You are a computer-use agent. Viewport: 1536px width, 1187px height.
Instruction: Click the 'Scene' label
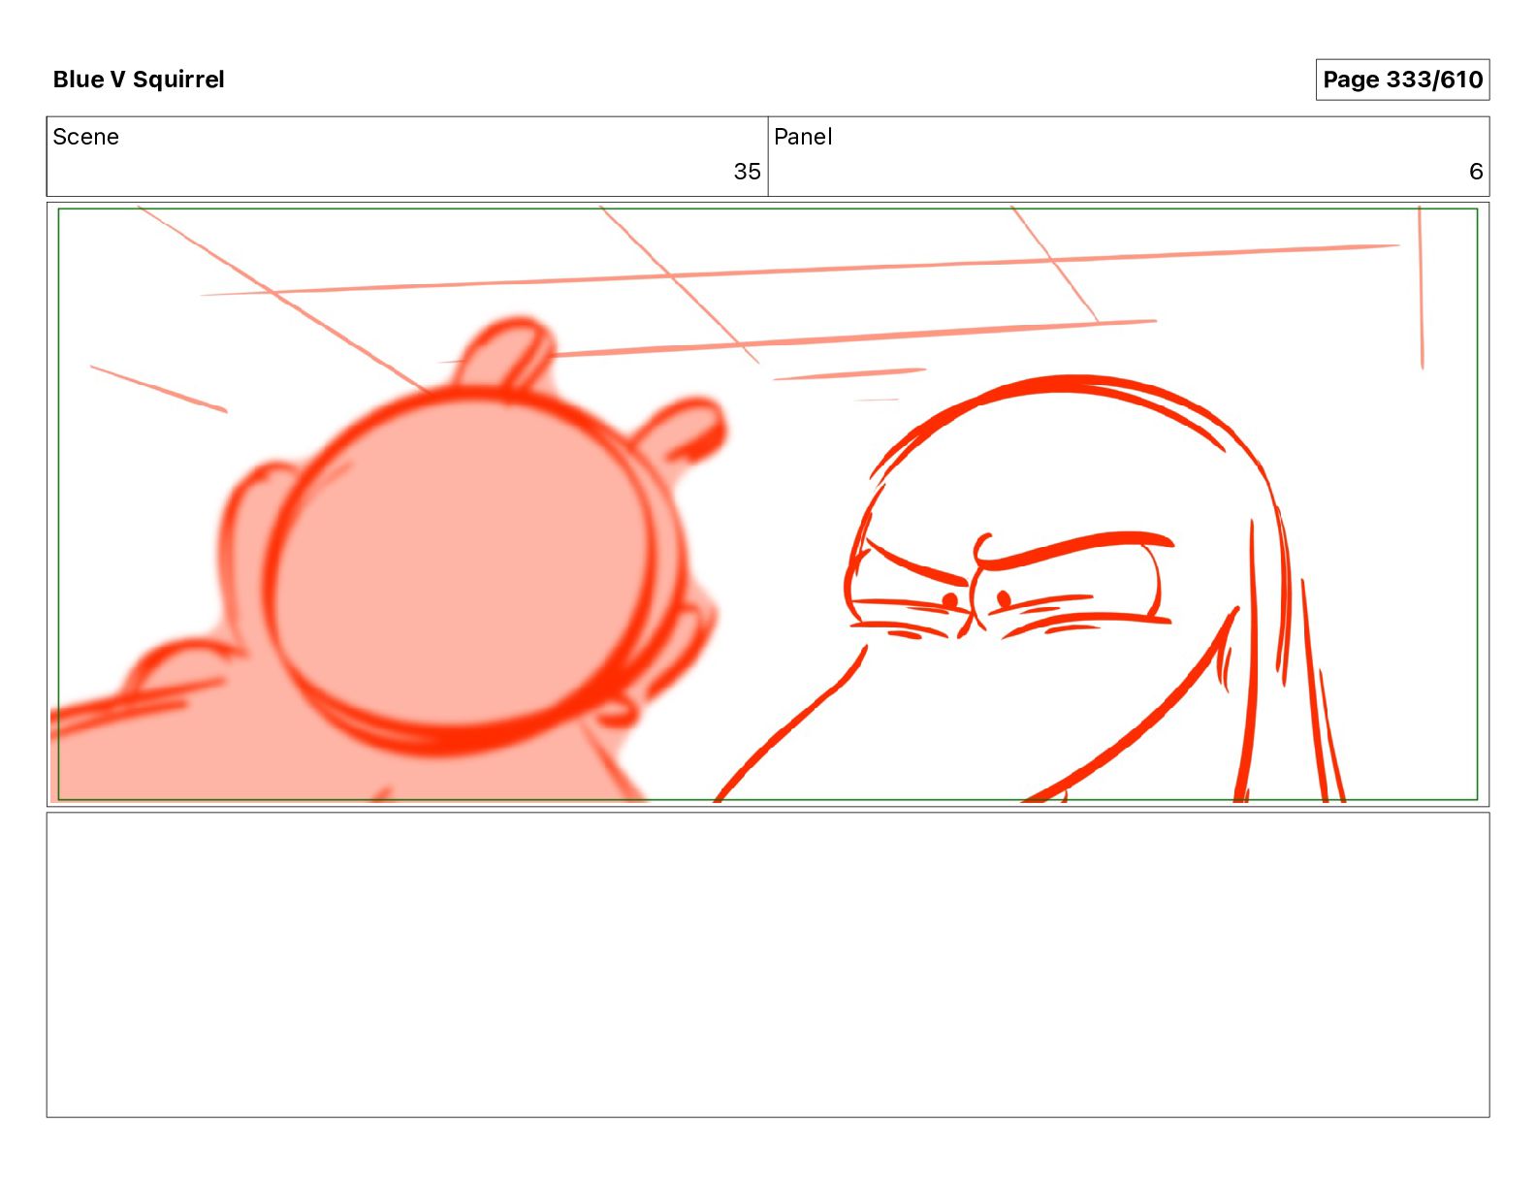pyautogui.click(x=85, y=137)
